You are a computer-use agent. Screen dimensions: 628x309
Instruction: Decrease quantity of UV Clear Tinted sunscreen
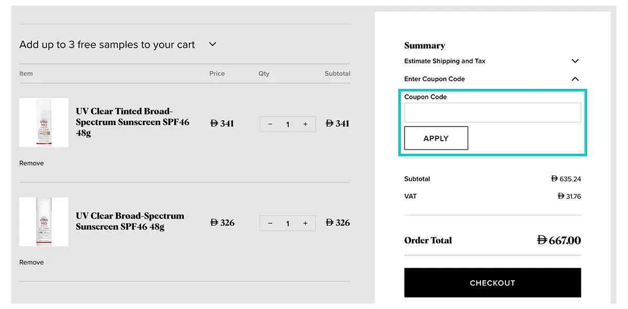[x=270, y=124]
